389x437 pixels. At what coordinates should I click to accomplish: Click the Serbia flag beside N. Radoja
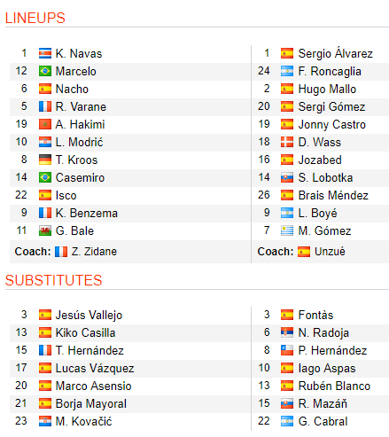(287, 332)
